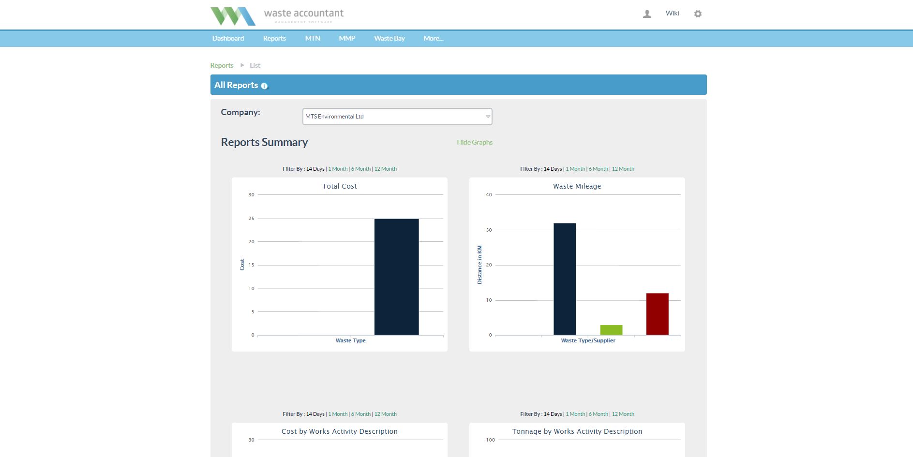
Task: Go to the Dashboard menu item
Action: 228,39
